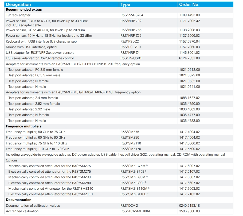The width and height of the screenshot is (243, 216).
Task: Click order number 1417.5000.02
Action: pos(190,143)
